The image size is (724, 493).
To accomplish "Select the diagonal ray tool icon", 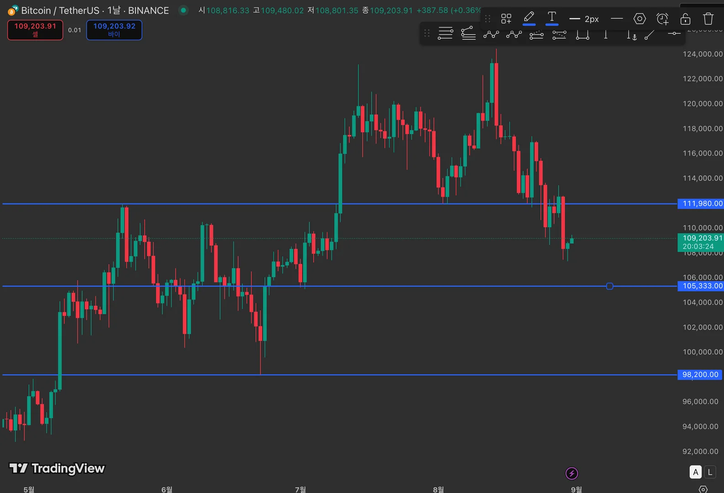I will pyautogui.click(x=650, y=34).
